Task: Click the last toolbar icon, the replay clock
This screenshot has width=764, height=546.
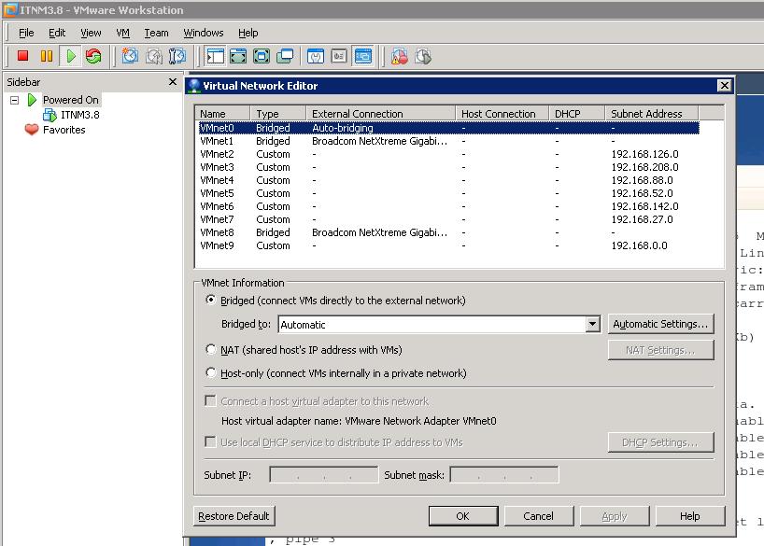Action: click(423, 56)
